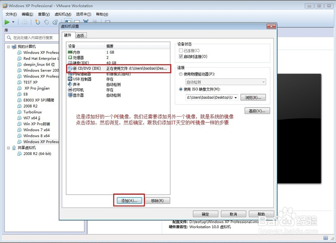Screen dimensions: 336x243
Task: Click the VM icon beside Turbolinux
Action: pos(19,112)
